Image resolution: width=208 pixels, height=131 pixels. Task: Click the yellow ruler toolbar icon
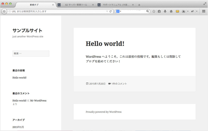click(x=177, y=11)
